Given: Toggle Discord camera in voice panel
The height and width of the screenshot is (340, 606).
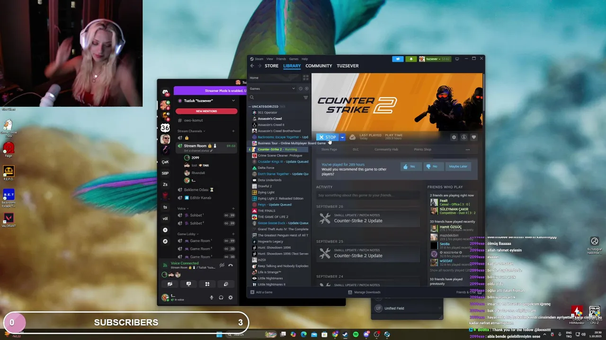Looking at the screenshot, I should pyautogui.click(x=170, y=284).
